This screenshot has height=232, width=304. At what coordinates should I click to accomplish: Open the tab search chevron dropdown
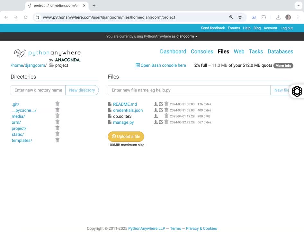pyautogui.click(x=299, y=5)
